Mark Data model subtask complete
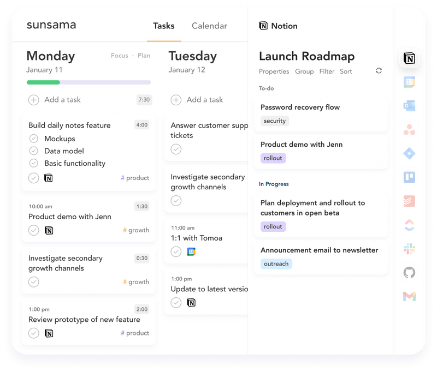The width and height of the screenshot is (437, 372). pos(33,151)
